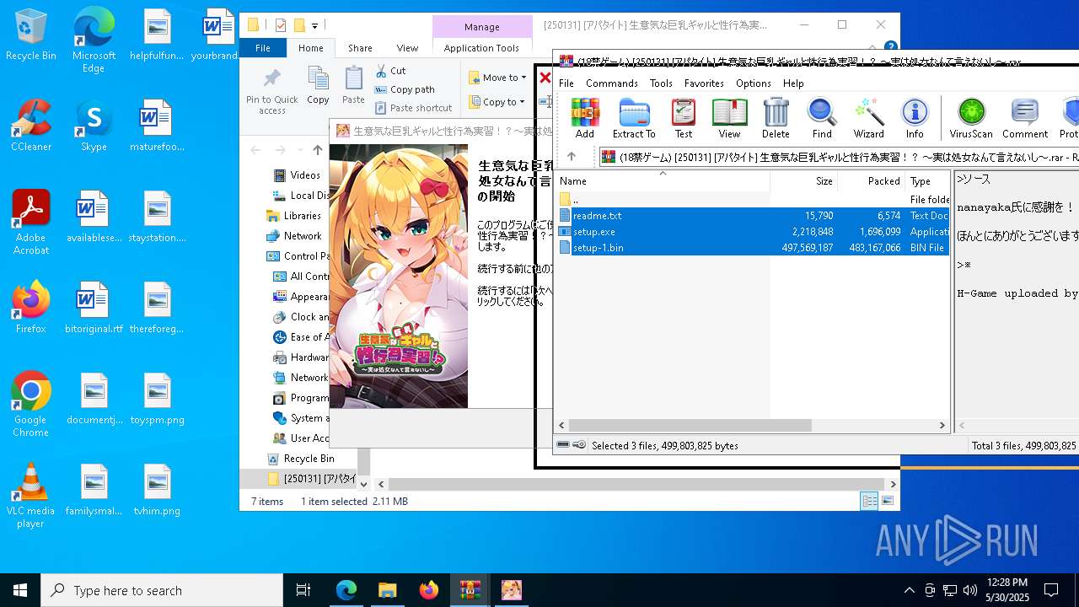The height and width of the screenshot is (607, 1079).
Task: Click Copy path in Explorer ribbon
Action: 405,89
